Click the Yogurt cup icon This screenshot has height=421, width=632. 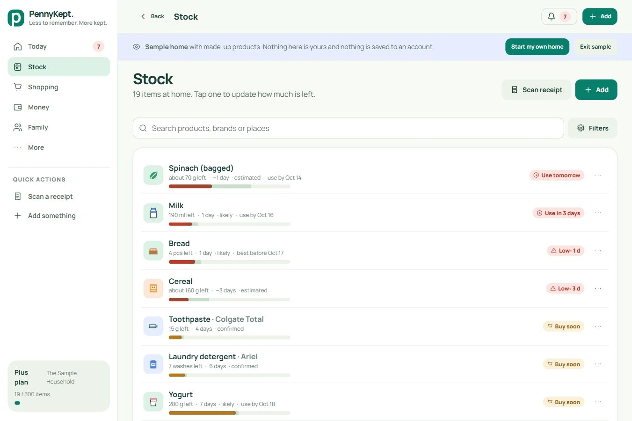tap(153, 402)
